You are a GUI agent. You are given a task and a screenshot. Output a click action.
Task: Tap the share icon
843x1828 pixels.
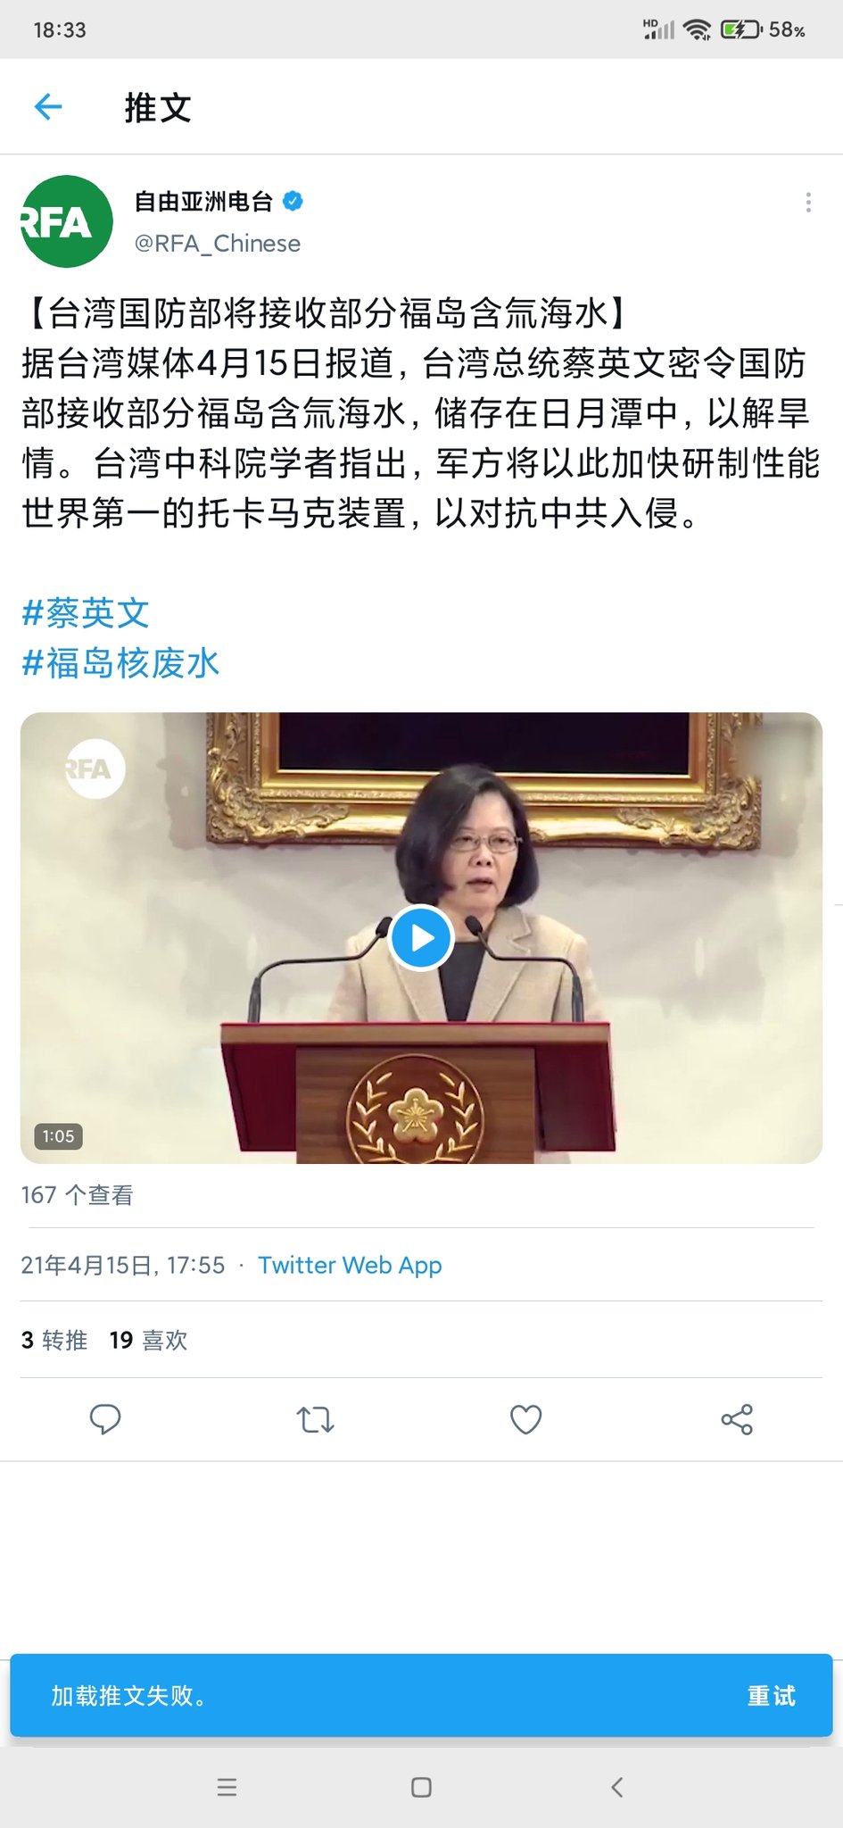(737, 1419)
